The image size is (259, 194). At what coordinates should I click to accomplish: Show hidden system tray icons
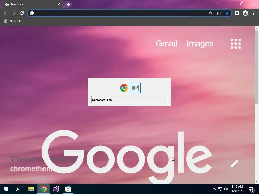(x=214, y=189)
